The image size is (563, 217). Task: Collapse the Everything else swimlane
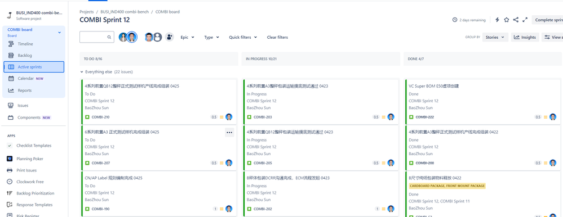click(82, 72)
